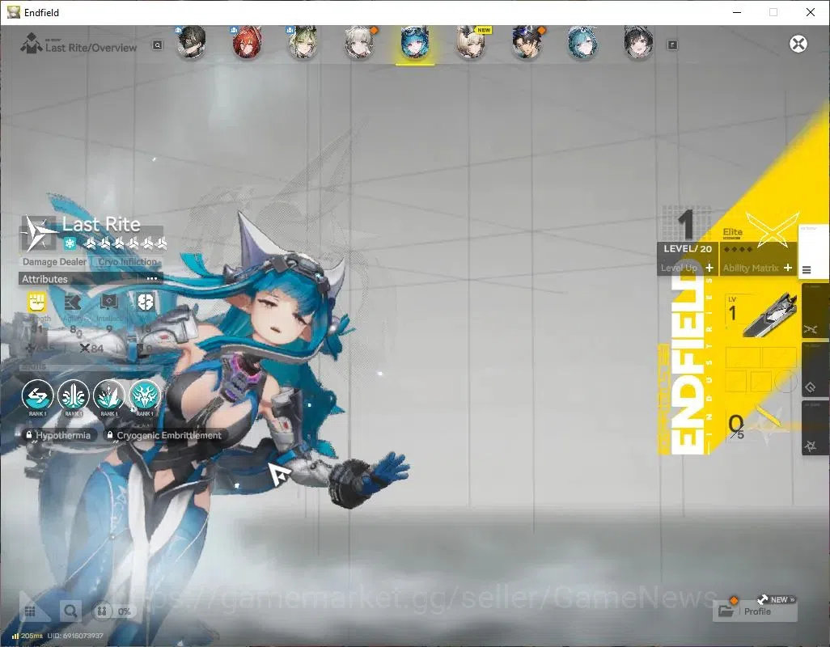Click the 0/5 potential counter
830x647 pixels.
[x=736, y=426]
